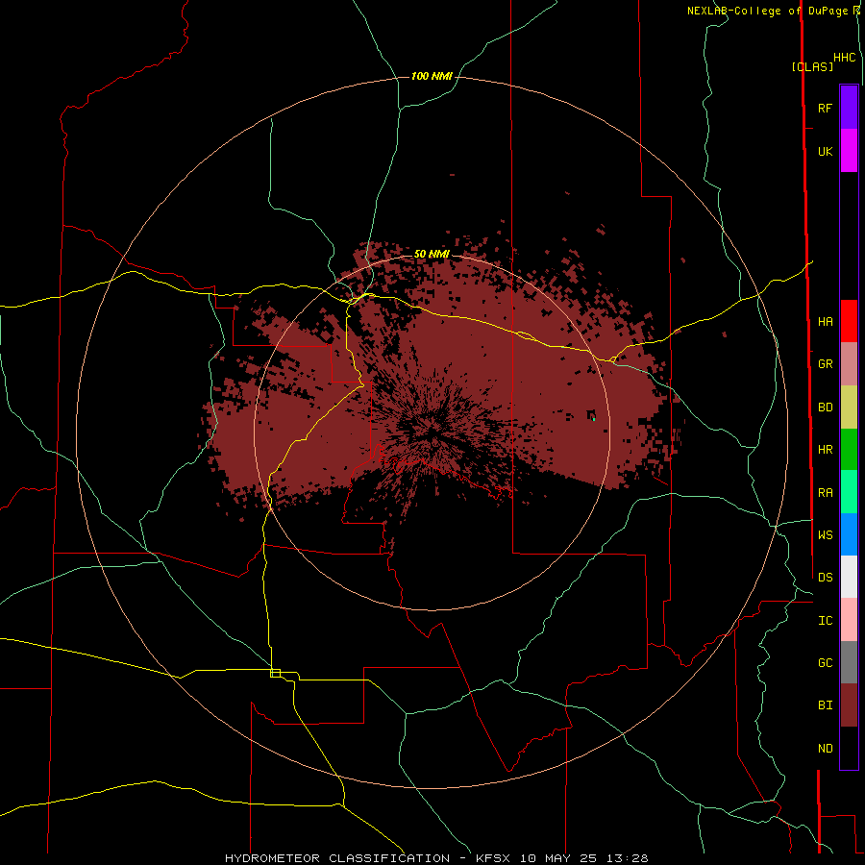Click the [CLAS] legend label
This screenshot has height=865, width=865.
(x=812, y=66)
